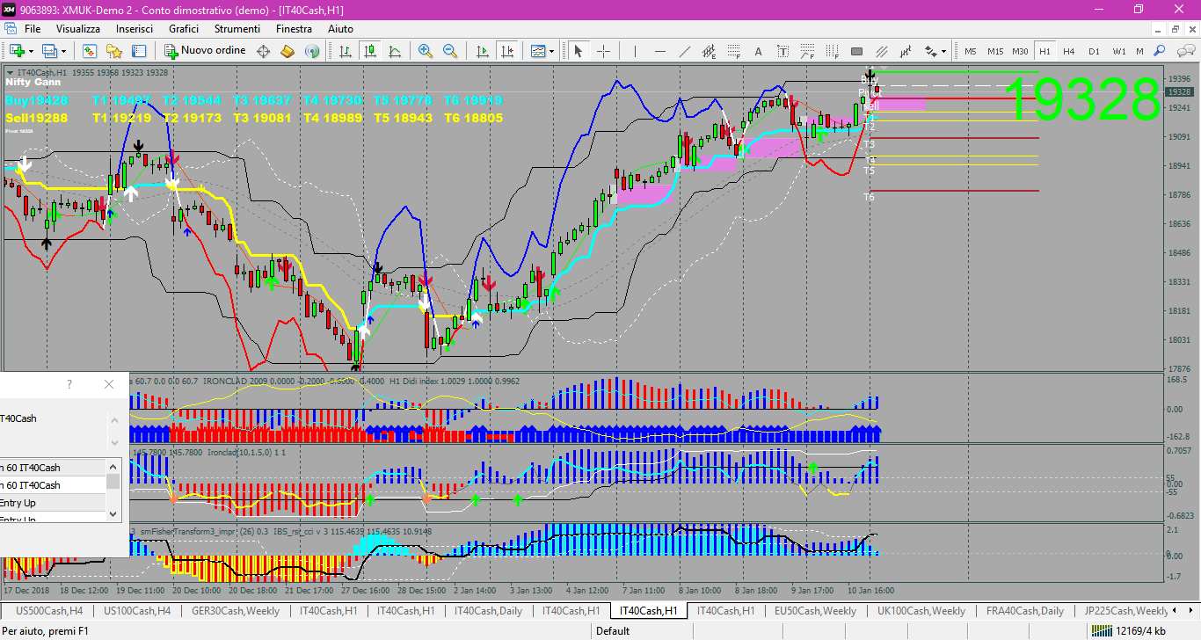The width and height of the screenshot is (1201, 640).
Task: Expand the Profiles dropdown arrow
Action: point(64,51)
